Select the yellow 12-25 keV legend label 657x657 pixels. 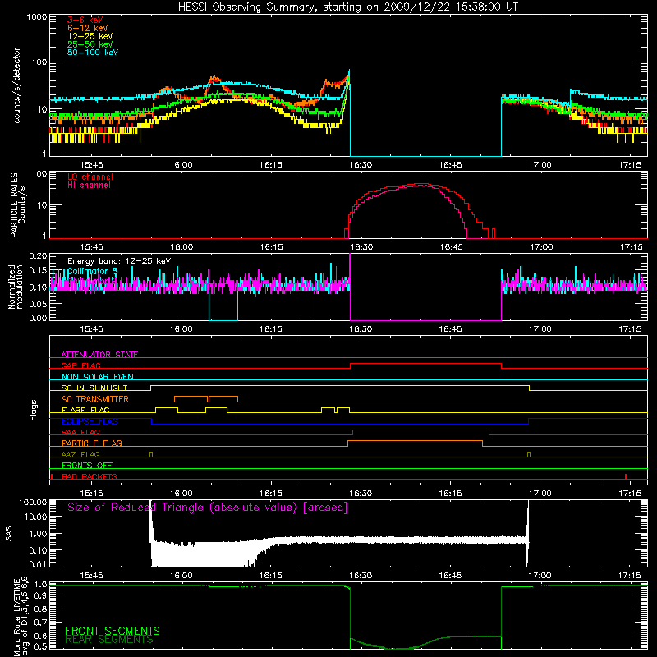[90, 36]
